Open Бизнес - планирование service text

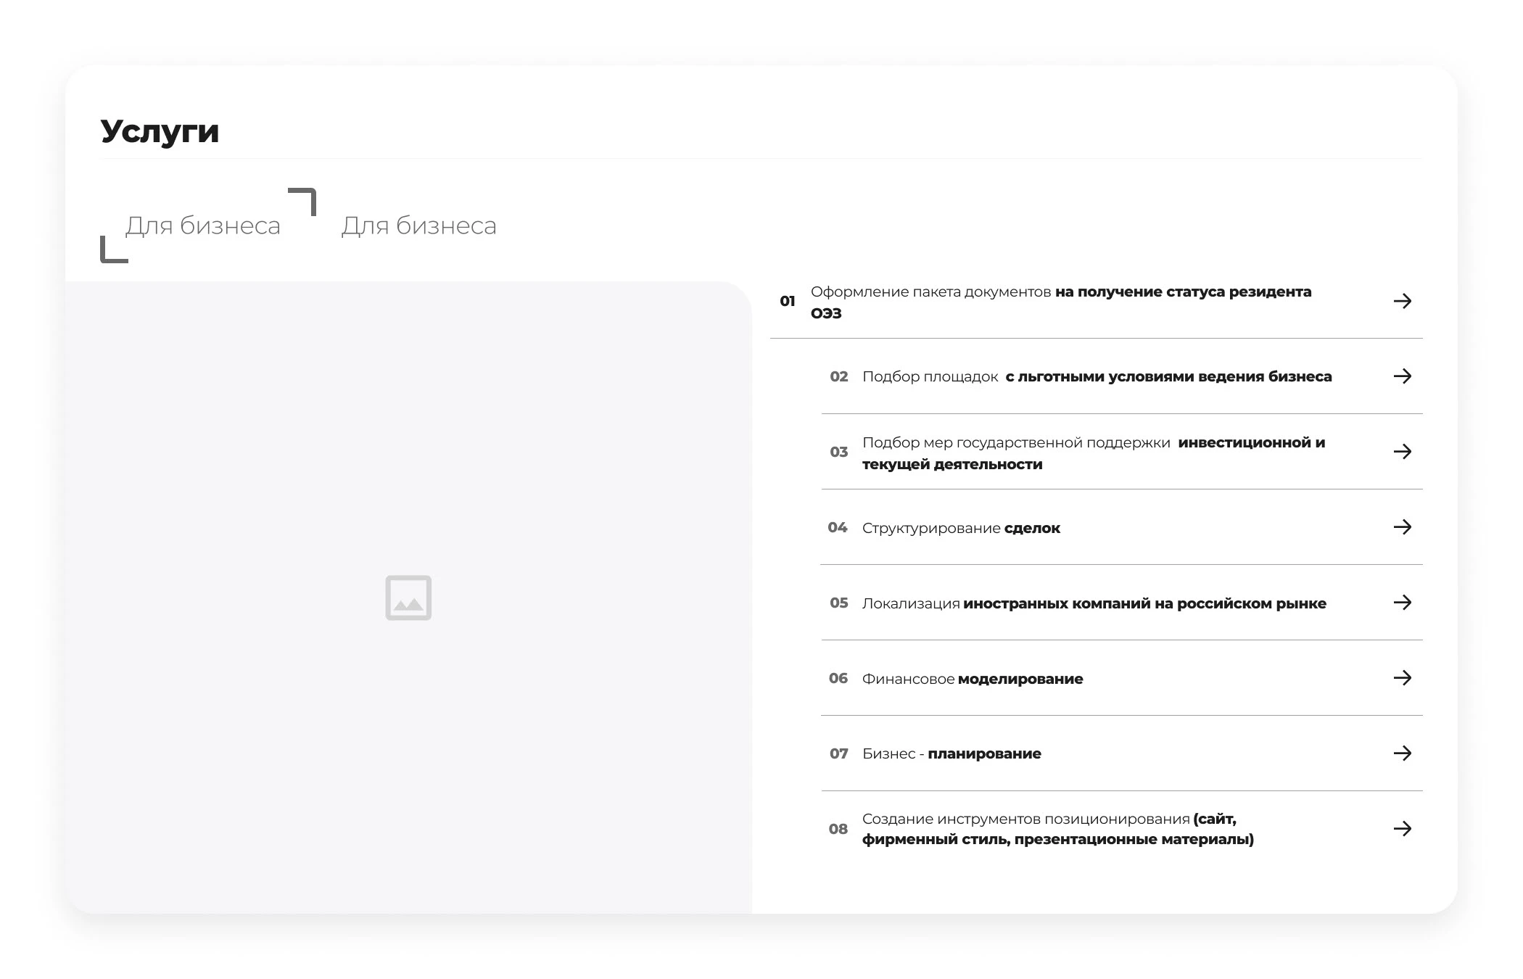click(x=952, y=753)
